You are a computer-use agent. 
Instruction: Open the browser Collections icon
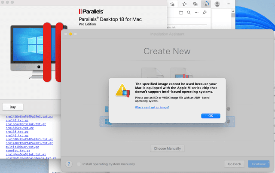195,4
